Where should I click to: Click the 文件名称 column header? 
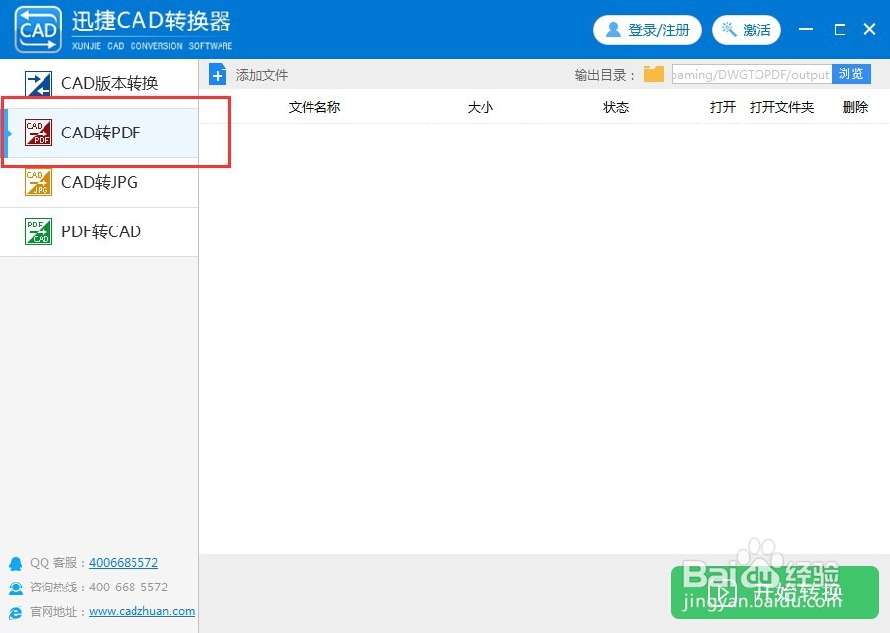coord(313,107)
